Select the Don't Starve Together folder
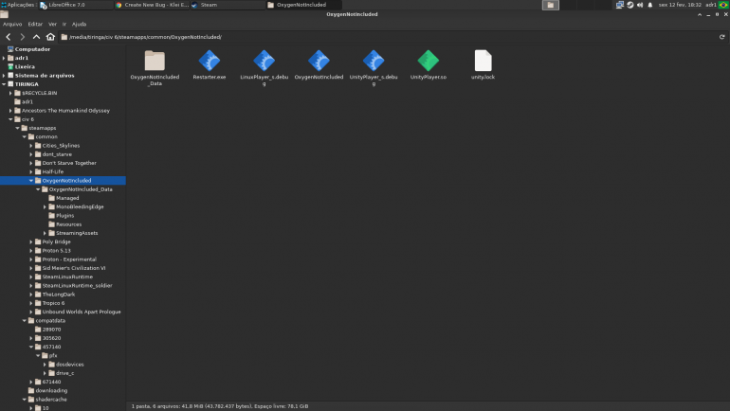Image resolution: width=730 pixels, height=411 pixels. point(69,163)
